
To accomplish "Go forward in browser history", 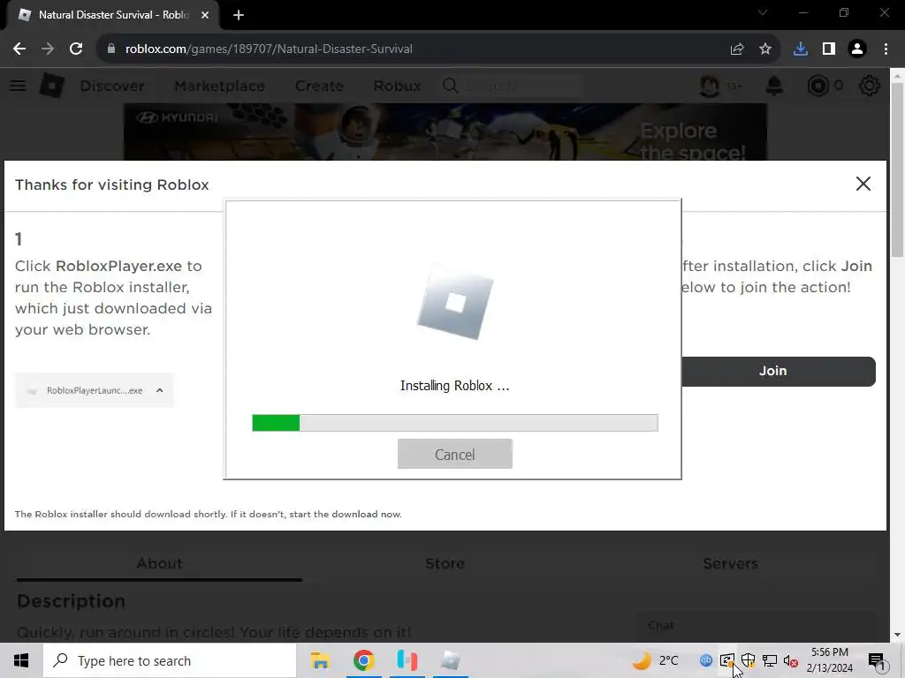I will (x=48, y=49).
